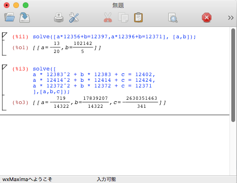The image size is (237, 183).
Task: Click the (%o1) output label
Action: pos(20,47)
